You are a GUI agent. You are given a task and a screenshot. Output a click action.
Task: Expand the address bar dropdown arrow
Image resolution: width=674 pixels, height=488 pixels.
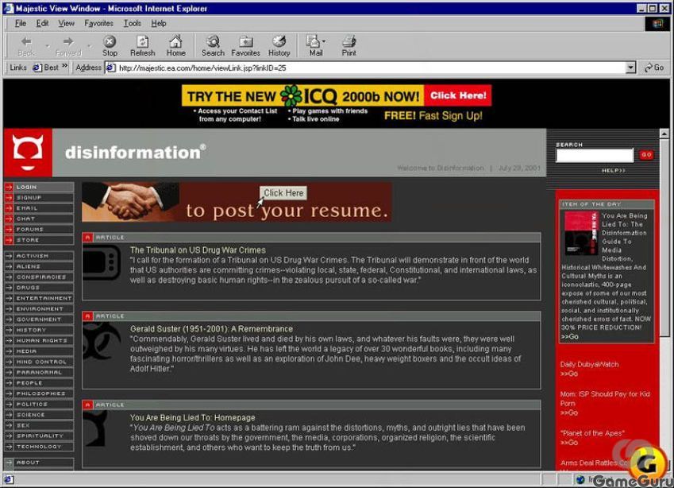(630, 68)
